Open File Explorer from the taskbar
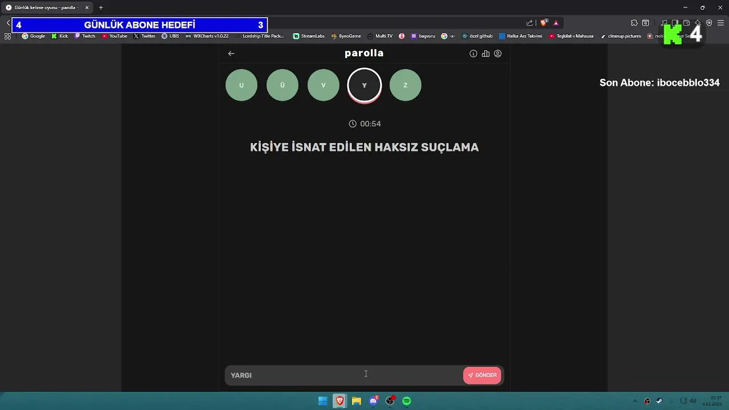This screenshot has width=729, height=410. (357, 401)
